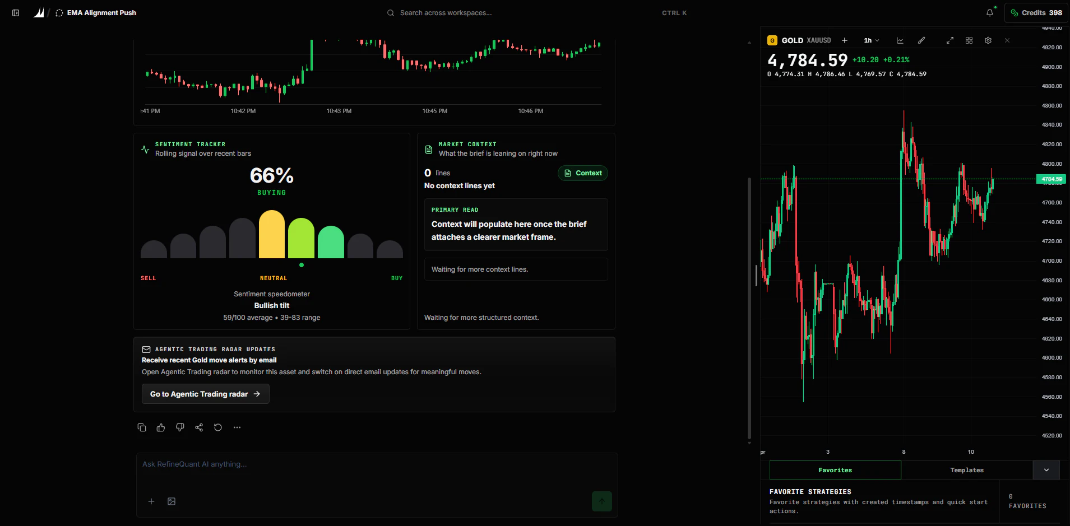Image resolution: width=1070 pixels, height=526 pixels.
Task: Click the Context button
Action: point(583,173)
